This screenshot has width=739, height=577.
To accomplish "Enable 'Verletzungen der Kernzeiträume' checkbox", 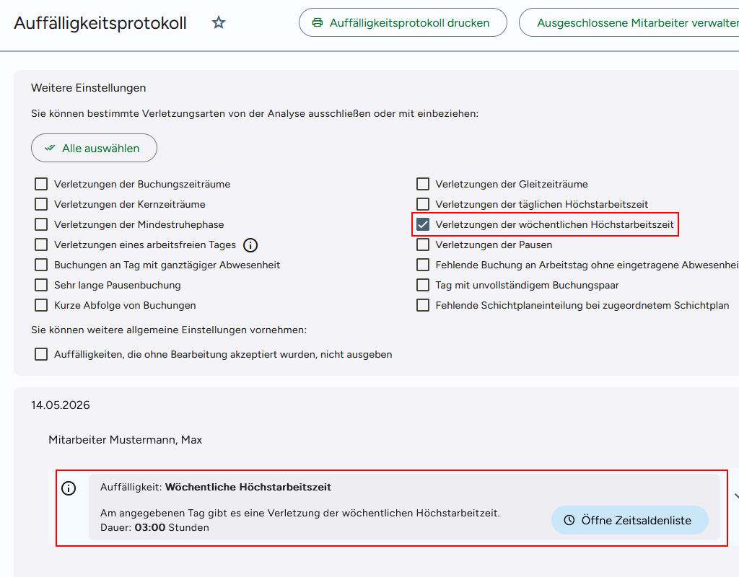I will click(x=41, y=204).
